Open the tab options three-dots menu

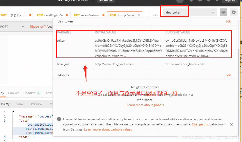click(156, 15)
